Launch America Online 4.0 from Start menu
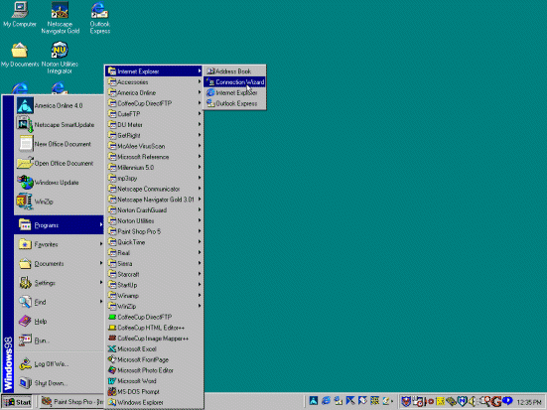 59,105
